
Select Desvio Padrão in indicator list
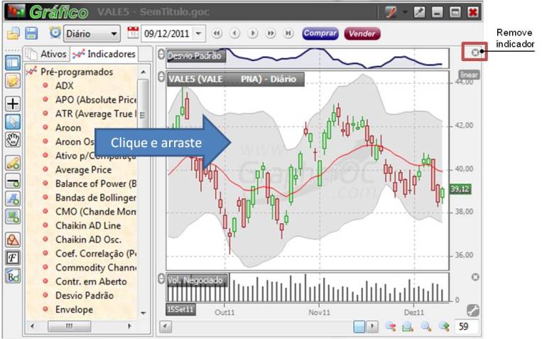click(x=85, y=296)
